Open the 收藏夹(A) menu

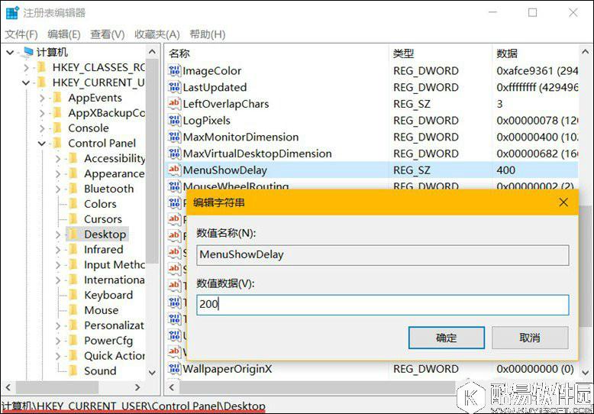coord(157,34)
